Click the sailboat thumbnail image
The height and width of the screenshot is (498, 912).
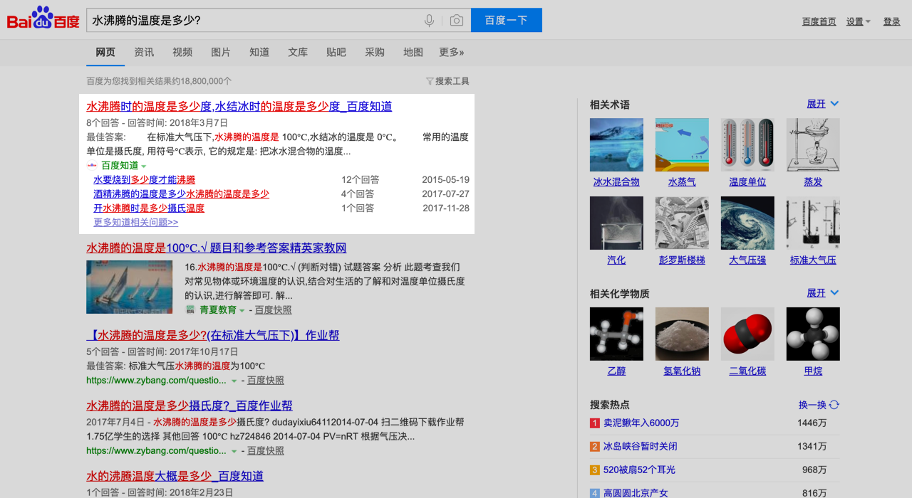tap(130, 287)
